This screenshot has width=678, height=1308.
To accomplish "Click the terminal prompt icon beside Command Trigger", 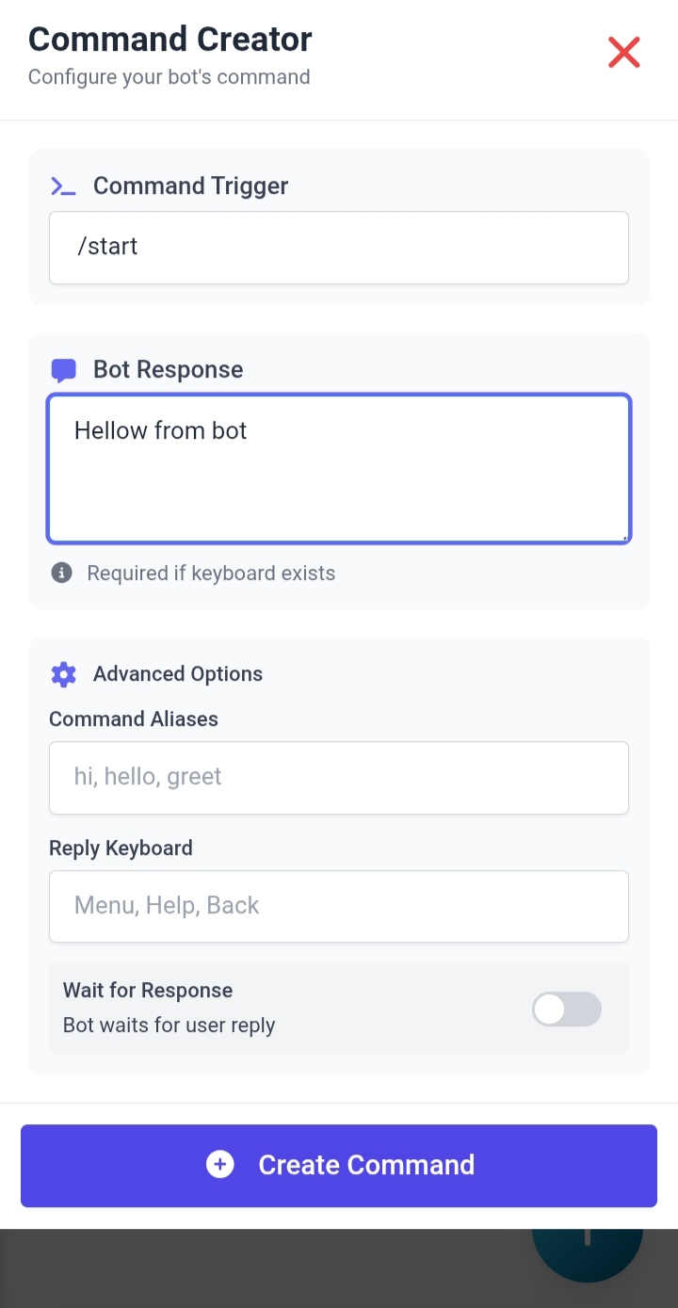I will pos(63,186).
